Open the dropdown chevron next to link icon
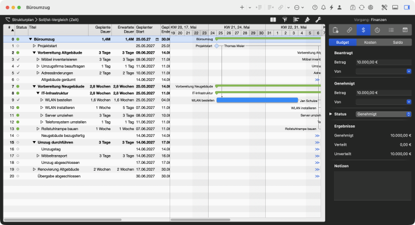 pos(289,8)
